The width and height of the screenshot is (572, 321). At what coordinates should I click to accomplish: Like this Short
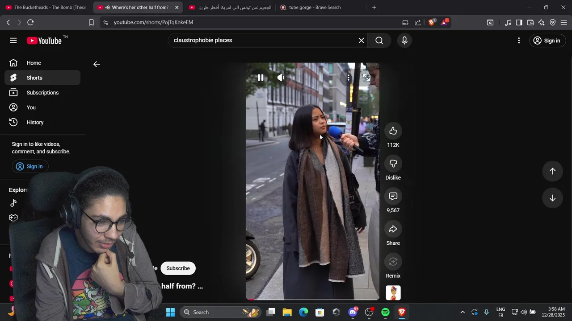393,131
